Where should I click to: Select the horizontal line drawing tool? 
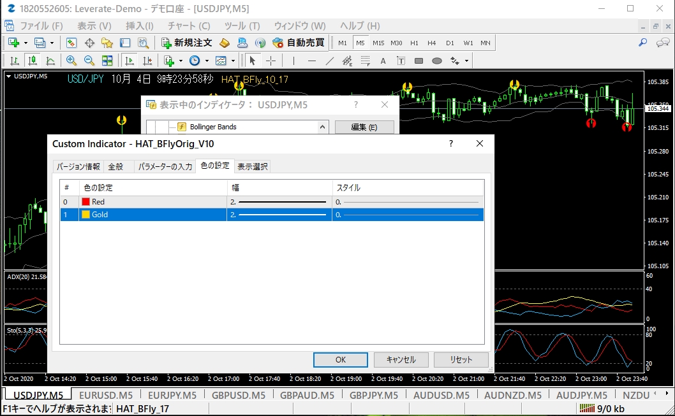pyautogui.click(x=312, y=61)
